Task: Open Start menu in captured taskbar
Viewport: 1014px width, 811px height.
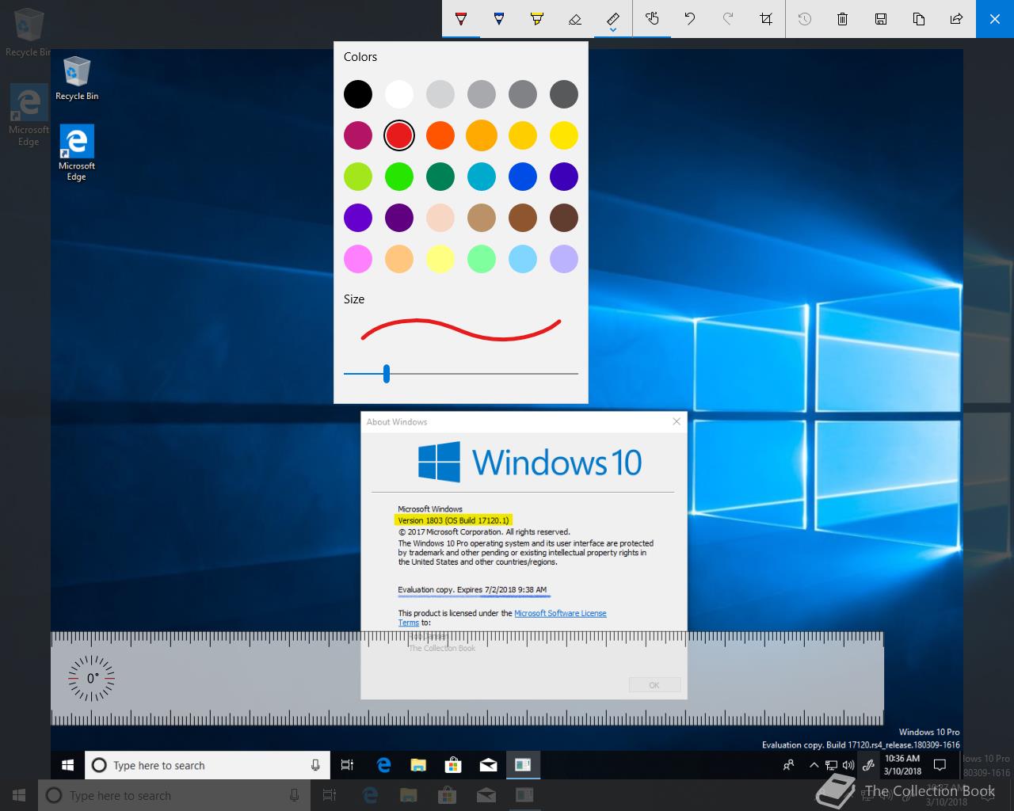Action: [67, 765]
